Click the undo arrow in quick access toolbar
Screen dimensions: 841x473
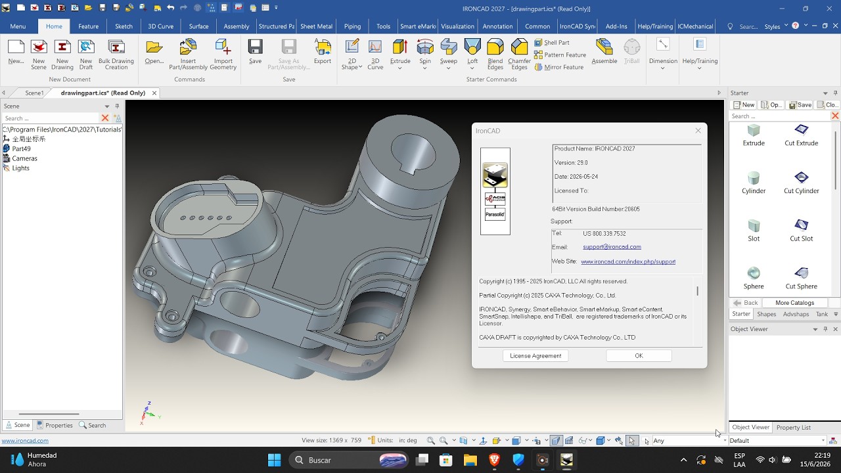pyautogui.click(x=171, y=8)
